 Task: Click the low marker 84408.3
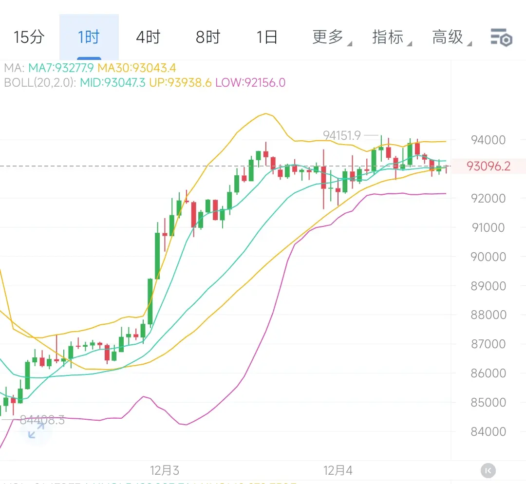(x=42, y=420)
